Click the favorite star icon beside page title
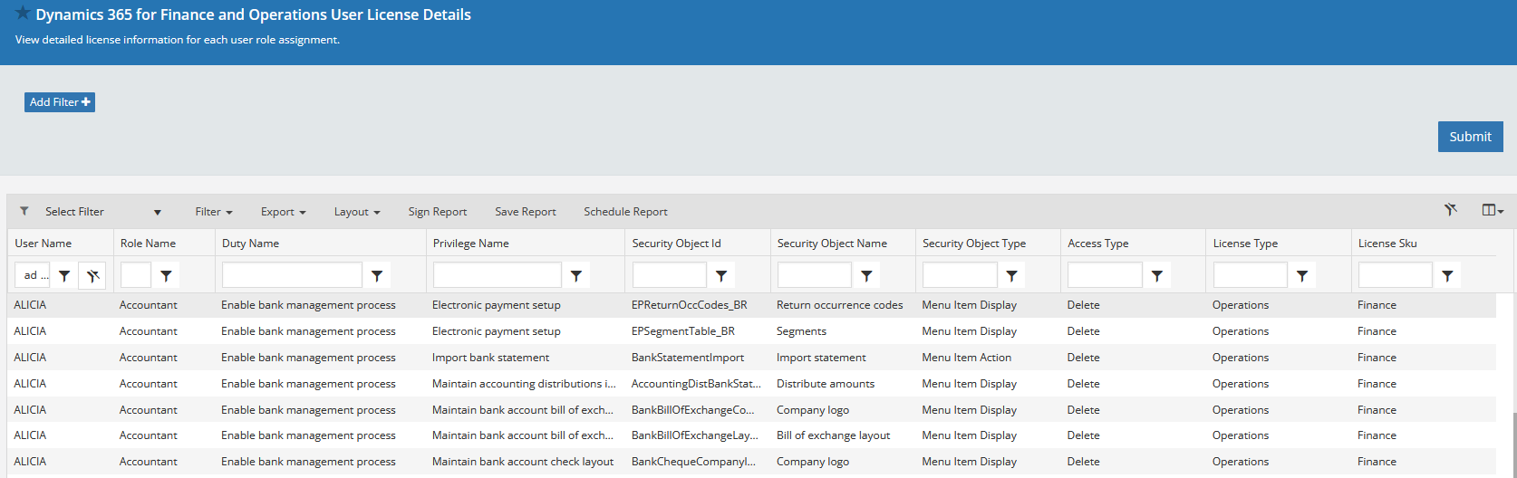This screenshot has height=478, width=1517. pyautogui.click(x=23, y=13)
